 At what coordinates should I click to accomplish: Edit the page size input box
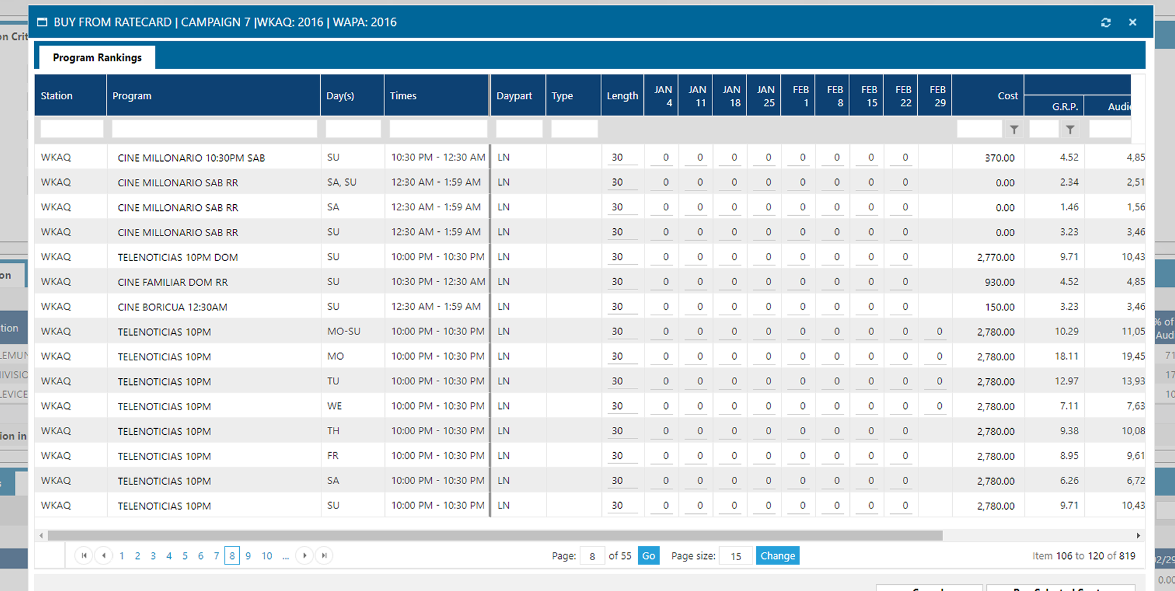coord(735,556)
